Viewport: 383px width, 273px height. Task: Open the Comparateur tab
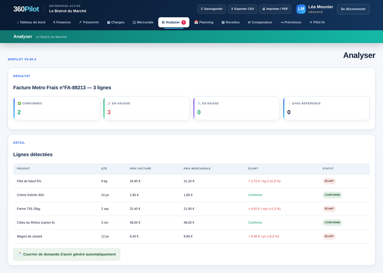(x=260, y=22)
